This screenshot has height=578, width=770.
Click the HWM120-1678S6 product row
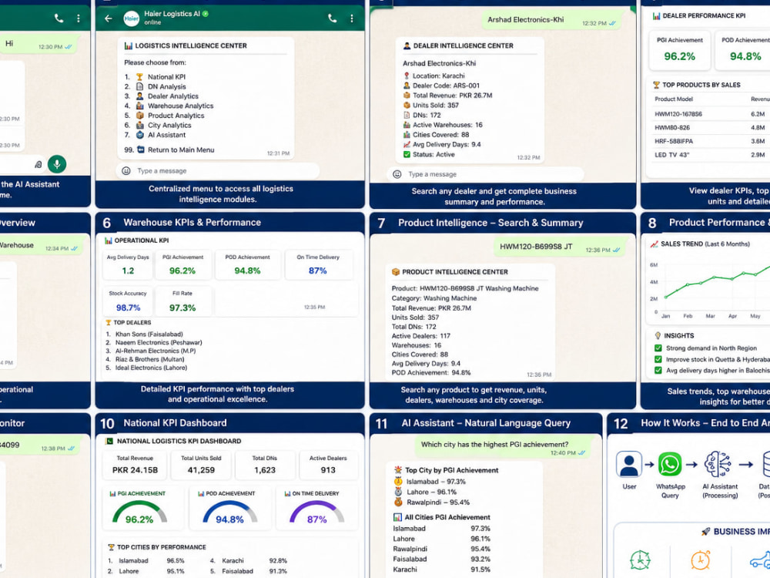pos(710,114)
